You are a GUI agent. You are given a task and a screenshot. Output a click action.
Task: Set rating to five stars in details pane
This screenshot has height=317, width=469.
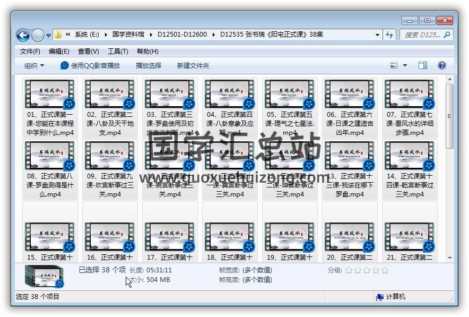click(385, 270)
